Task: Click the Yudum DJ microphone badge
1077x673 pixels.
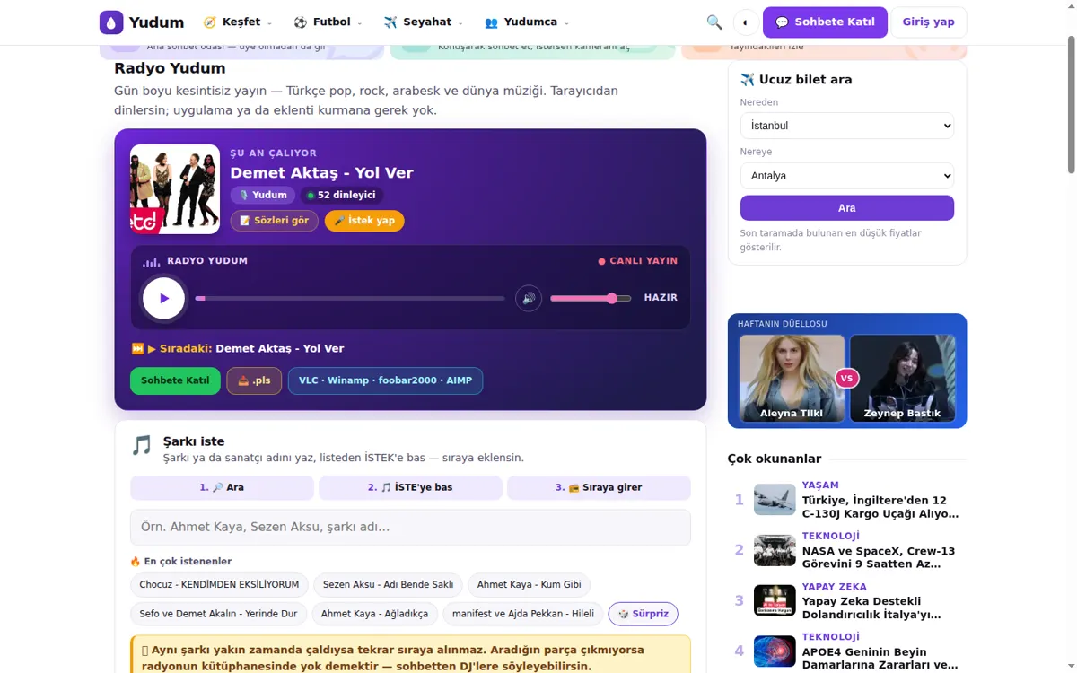Action: (263, 195)
